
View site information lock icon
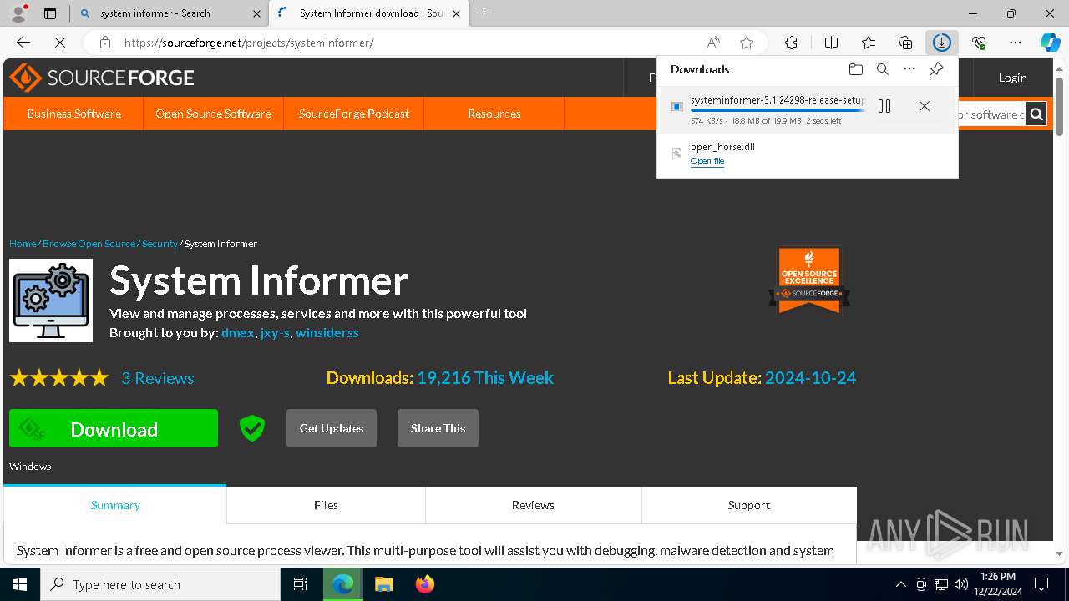pyautogui.click(x=104, y=43)
